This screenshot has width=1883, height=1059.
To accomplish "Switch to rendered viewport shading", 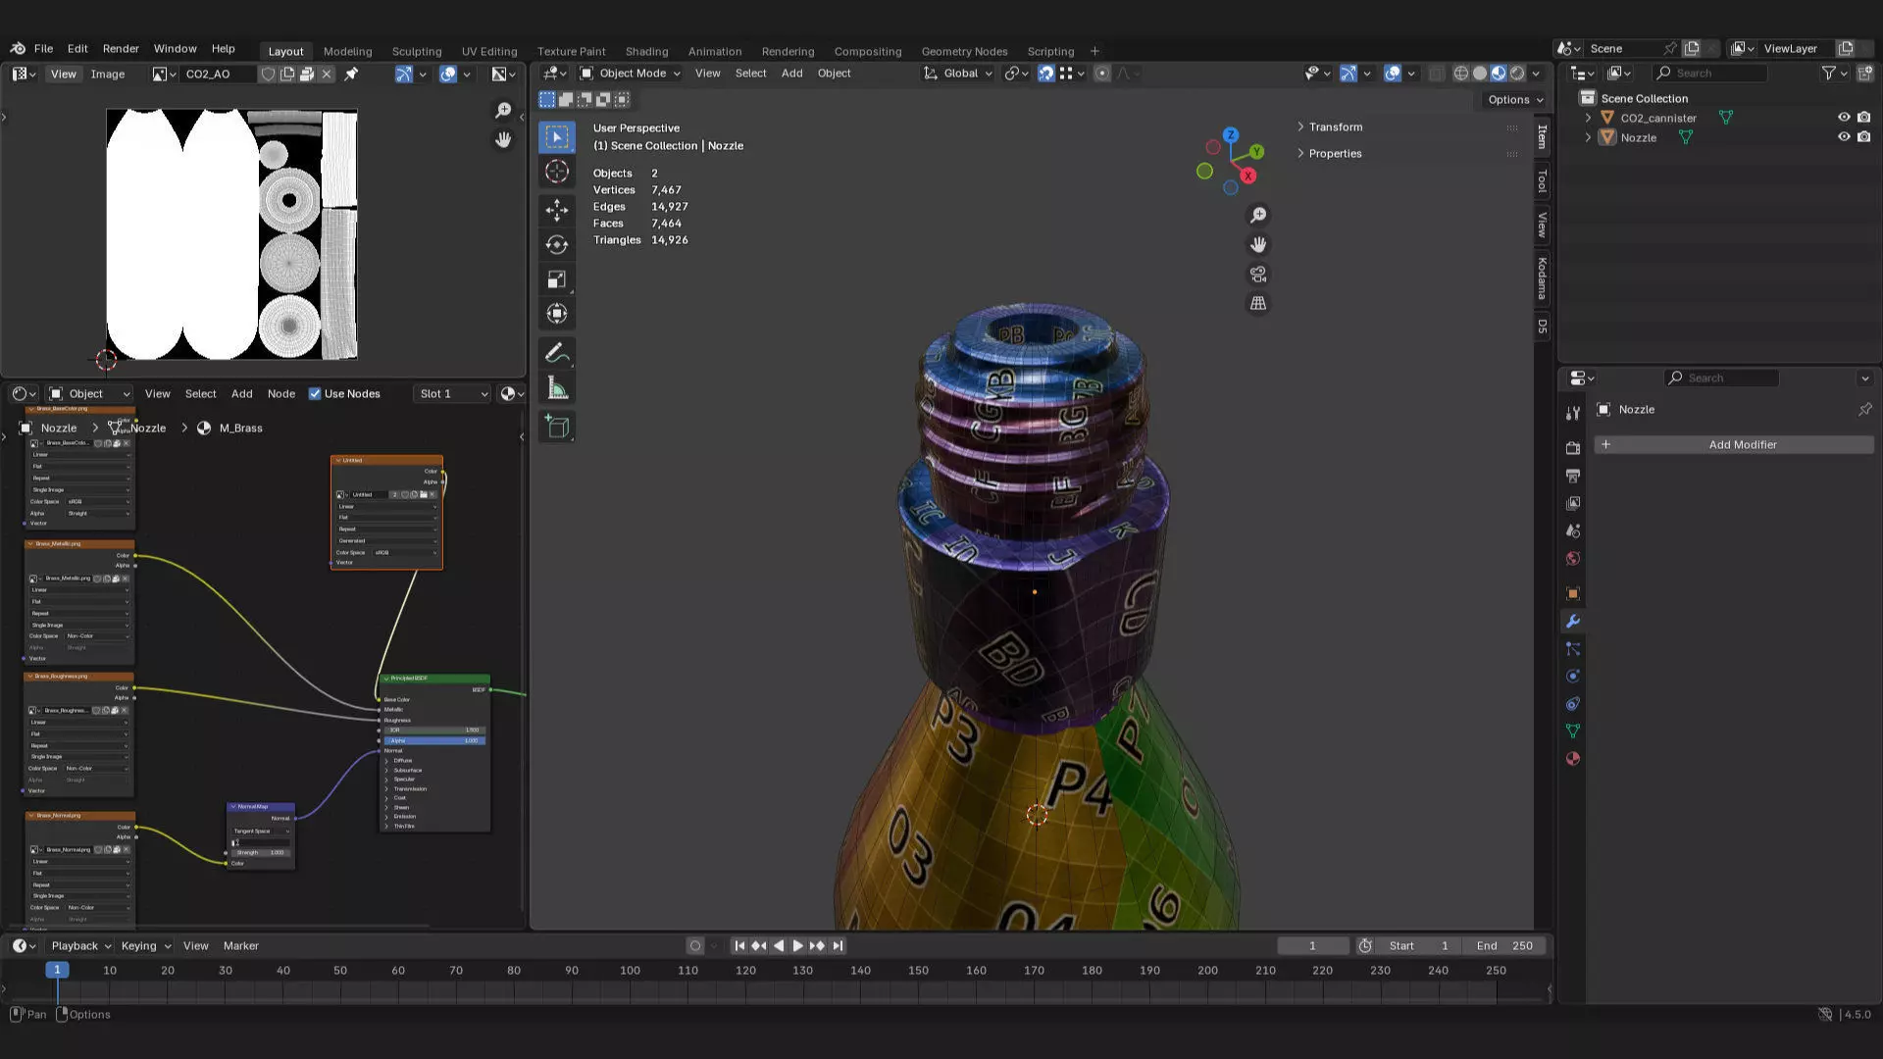I will point(1517,74).
